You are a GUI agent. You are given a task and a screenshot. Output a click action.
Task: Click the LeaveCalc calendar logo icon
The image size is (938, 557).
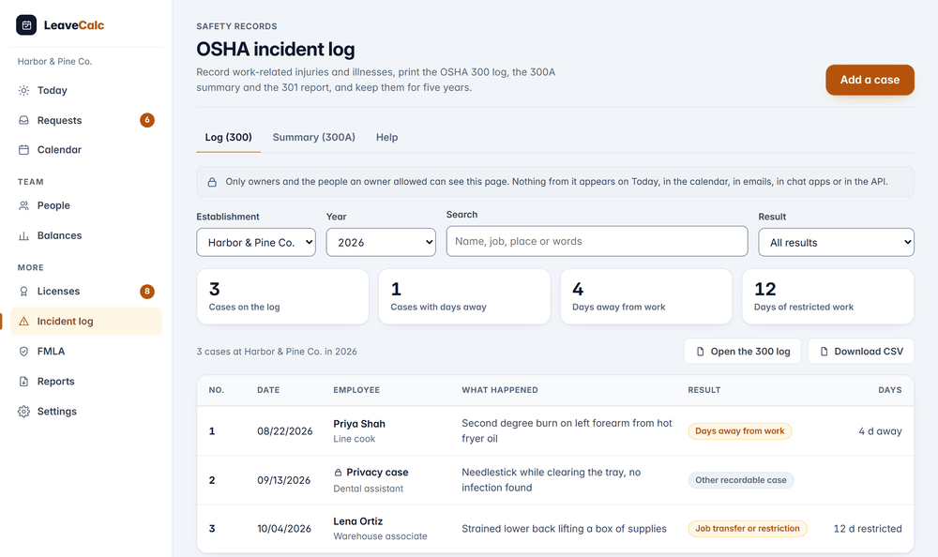(26, 25)
